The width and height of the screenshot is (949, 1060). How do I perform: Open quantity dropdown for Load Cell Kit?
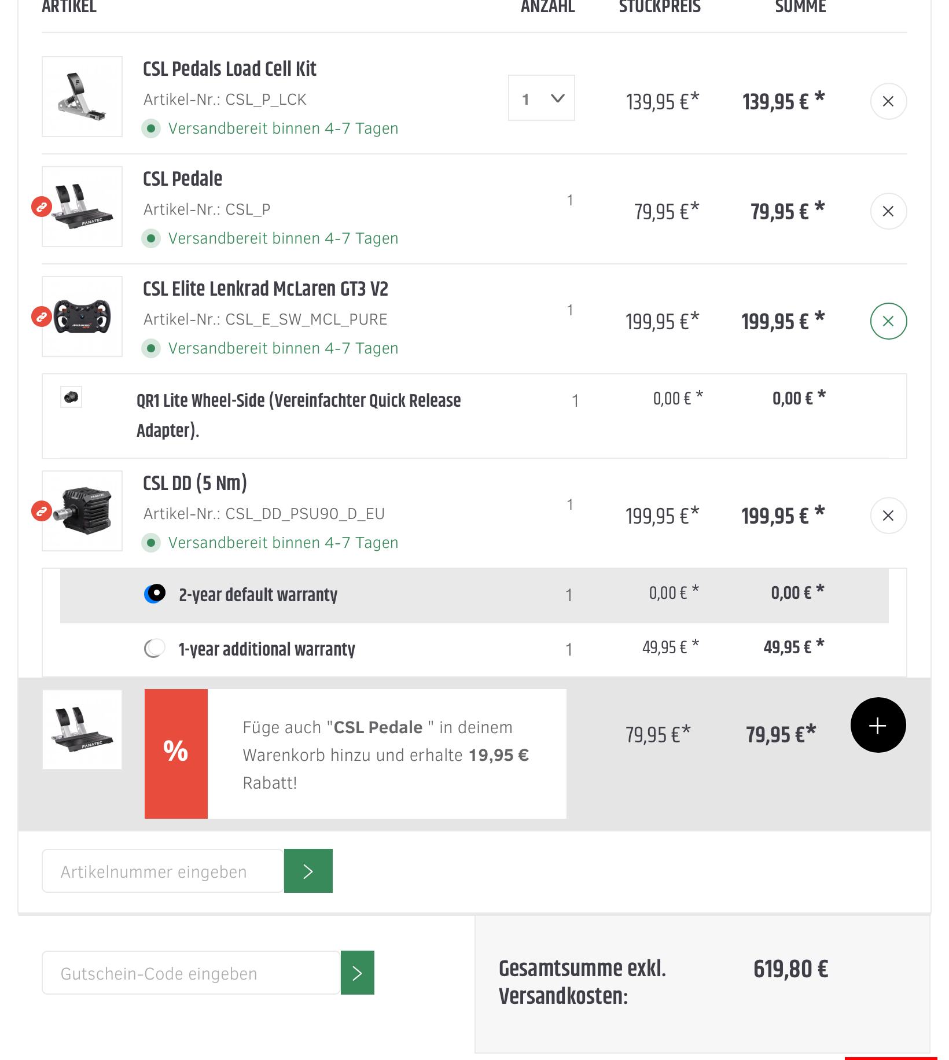pyautogui.click(x=541, y=98)
